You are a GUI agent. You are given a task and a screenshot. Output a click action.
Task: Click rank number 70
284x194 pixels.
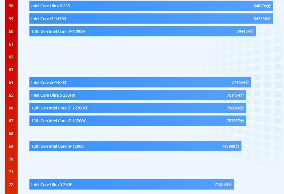(x=11, y=159)
